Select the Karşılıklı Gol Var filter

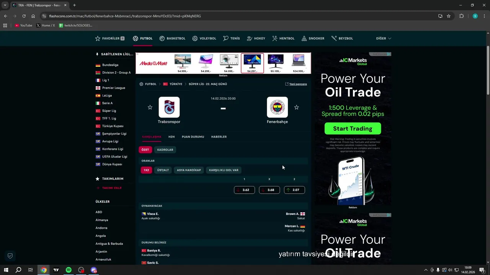[x=224, y=170]
